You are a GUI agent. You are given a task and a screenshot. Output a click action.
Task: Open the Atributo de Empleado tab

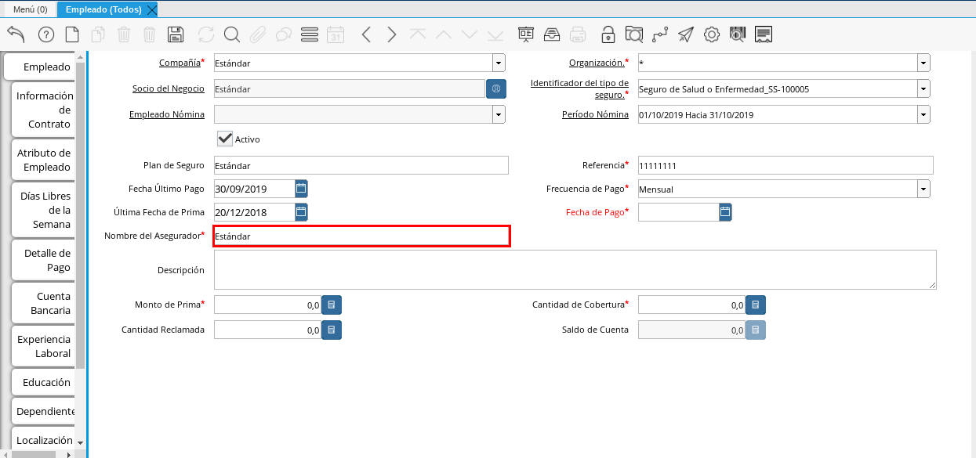click(x=45, y=160)
